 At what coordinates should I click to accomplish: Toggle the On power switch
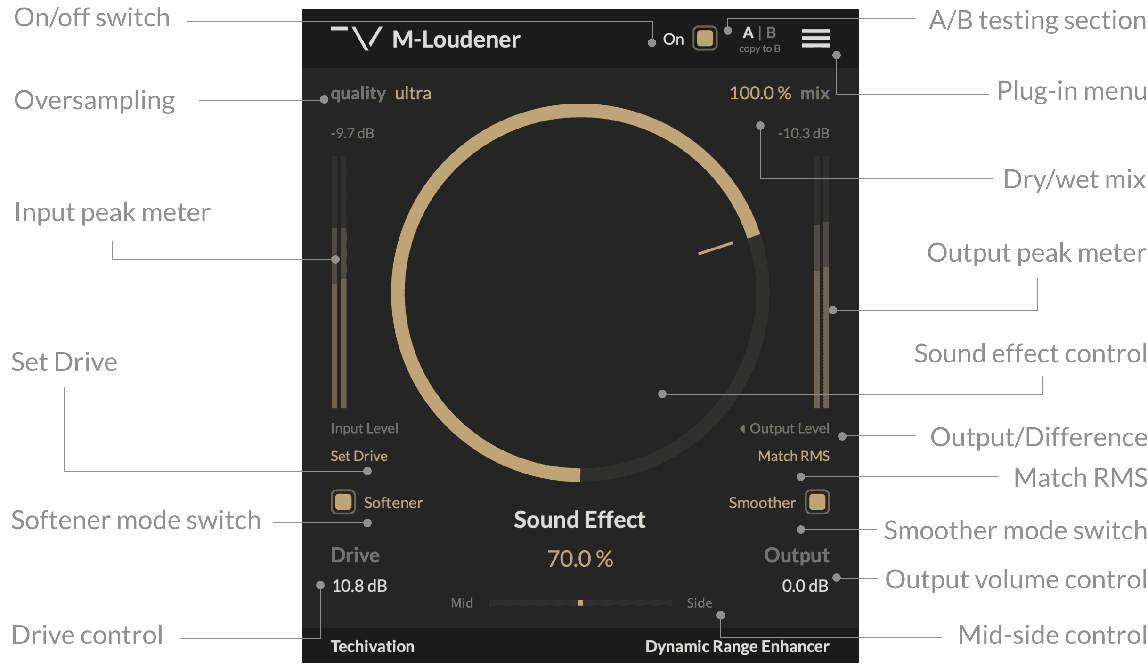coord(705,39)
